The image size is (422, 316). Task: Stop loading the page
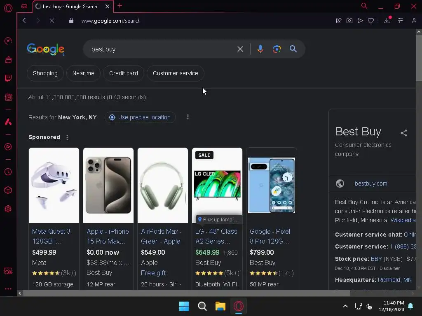(52, 21)
